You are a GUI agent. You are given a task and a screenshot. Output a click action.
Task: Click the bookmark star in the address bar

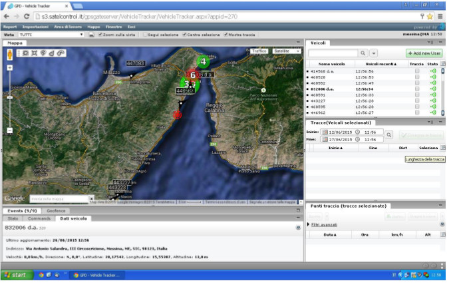(x=430, y=15)
